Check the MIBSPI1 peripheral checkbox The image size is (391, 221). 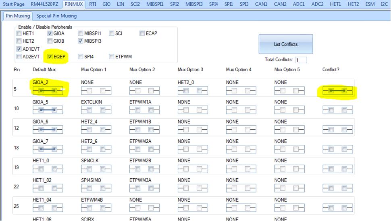click(x=80, y=33)
